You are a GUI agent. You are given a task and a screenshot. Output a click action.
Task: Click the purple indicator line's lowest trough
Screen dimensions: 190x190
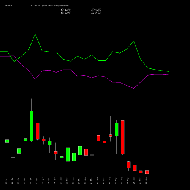[133, 88]
